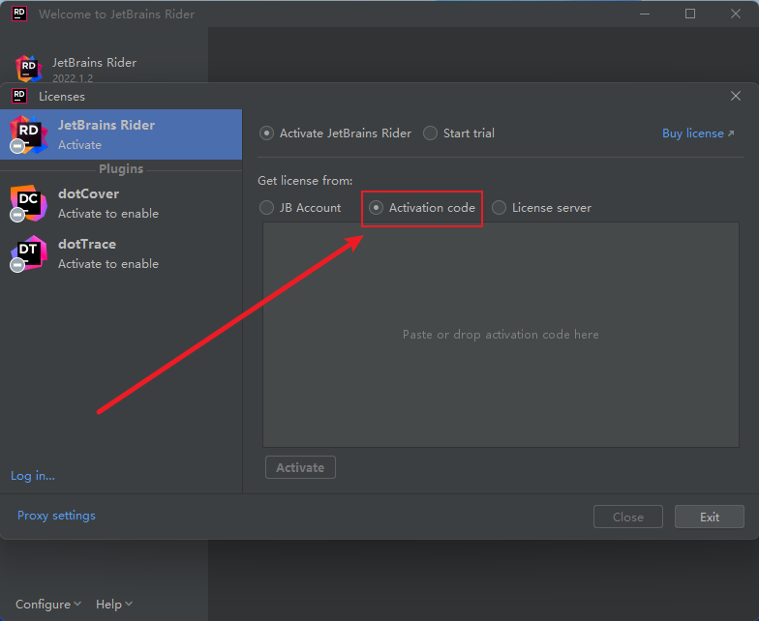Click the JetBrains Rider logo in Welcome window

29,68
